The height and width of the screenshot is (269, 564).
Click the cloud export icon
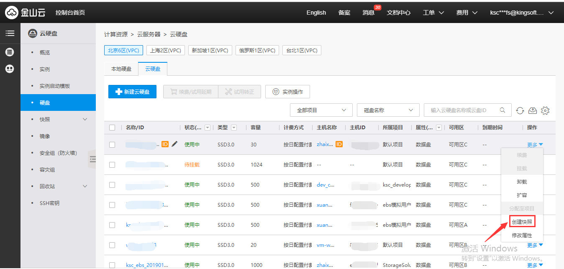(x=533, y=110)
